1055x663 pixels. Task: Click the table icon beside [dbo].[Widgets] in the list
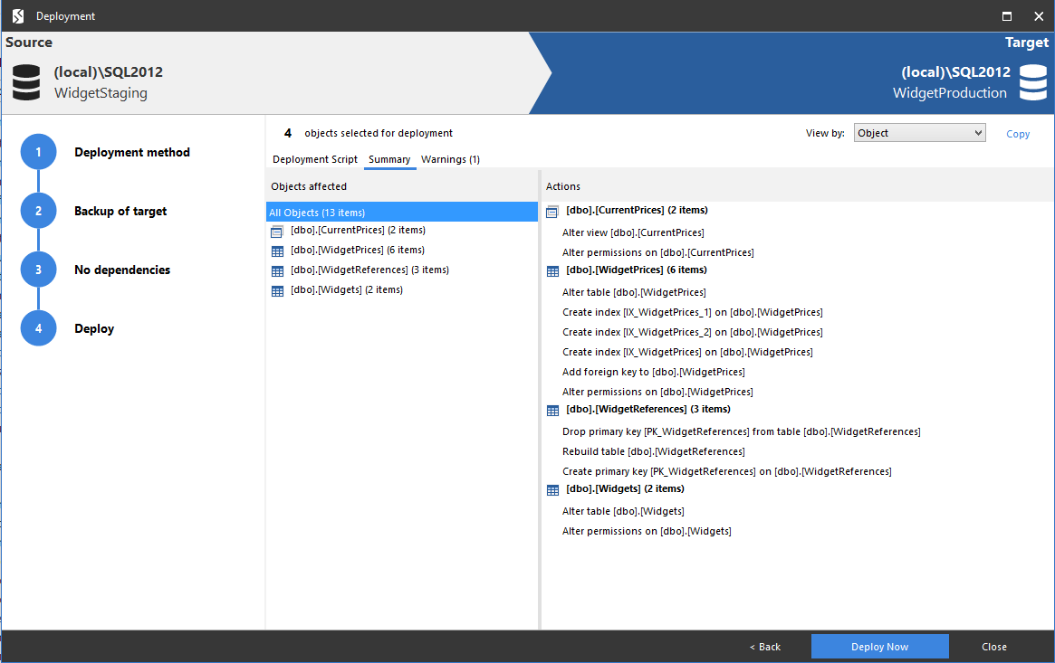pyautogui.click(x=276, y=289)
